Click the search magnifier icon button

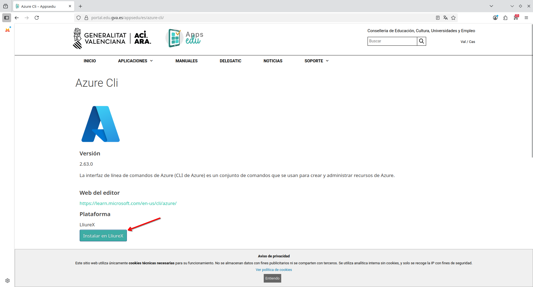click(421, 41)
